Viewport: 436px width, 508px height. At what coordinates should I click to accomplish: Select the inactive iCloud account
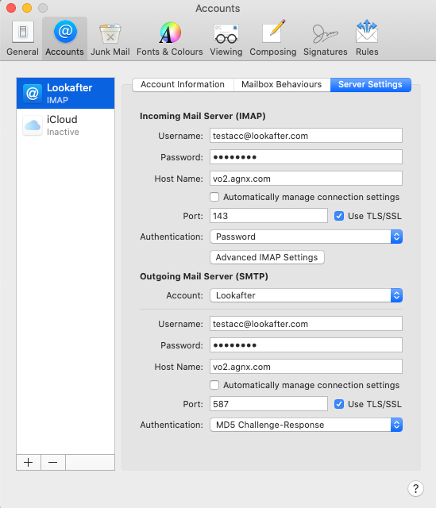click(65, 125)
